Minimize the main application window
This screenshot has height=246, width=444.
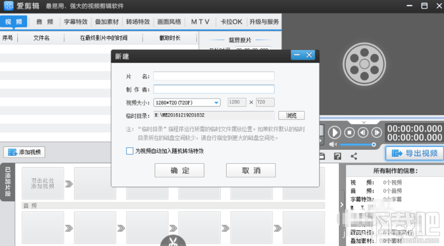[409, 6]
